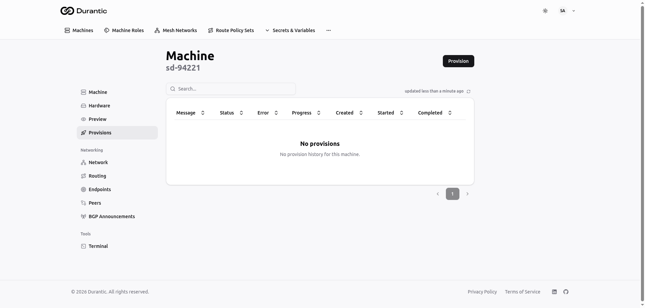645x308 pixels.
Task: Click the three-dot more menu in navbar
Action: (x=328, y=30)
